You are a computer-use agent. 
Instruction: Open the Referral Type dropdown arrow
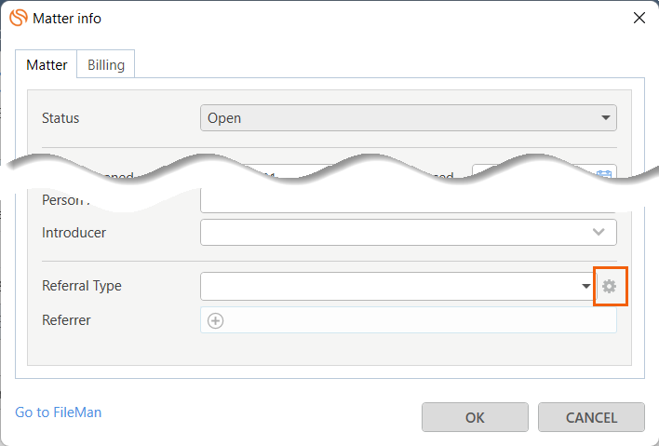[x=586, y=286]
